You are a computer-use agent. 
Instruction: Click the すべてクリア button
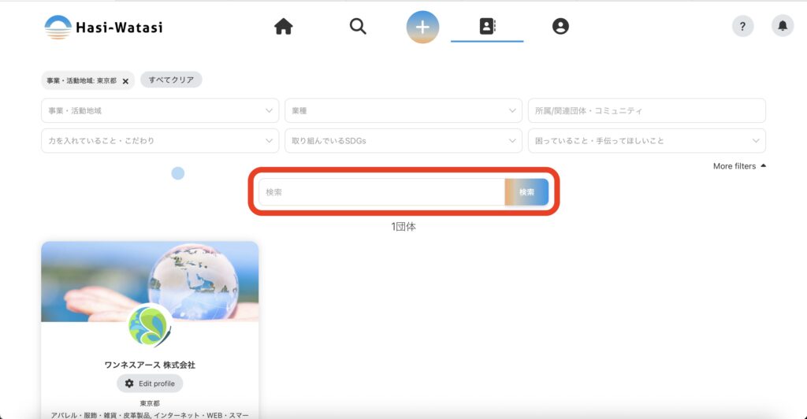(171, 80)
